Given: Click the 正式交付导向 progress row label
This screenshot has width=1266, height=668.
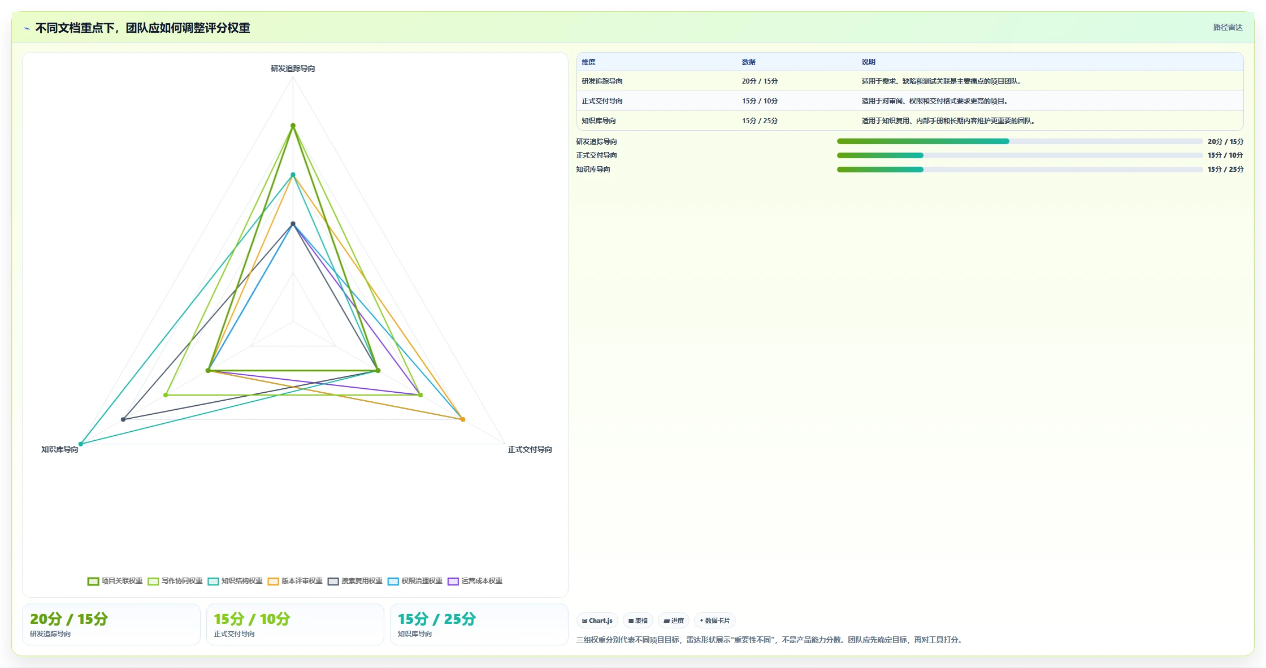Looking at the screenshot, I should point(596,155).
